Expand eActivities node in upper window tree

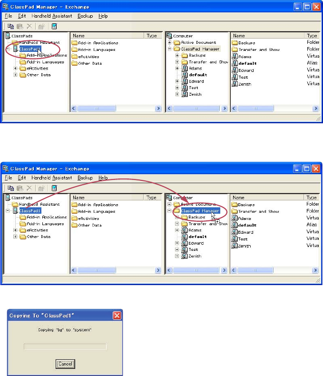pos(15,69)
